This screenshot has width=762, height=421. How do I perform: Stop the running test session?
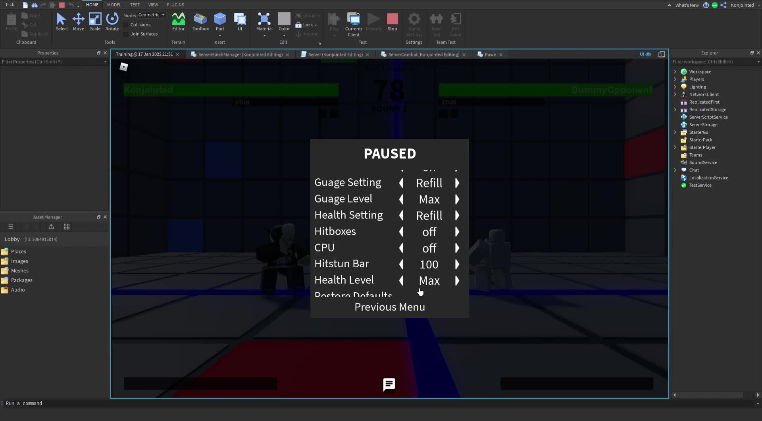[x=392, y=20]
